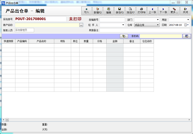
Task: Click the 引入 import toolbar button
Action: click(x=86, y=11)
